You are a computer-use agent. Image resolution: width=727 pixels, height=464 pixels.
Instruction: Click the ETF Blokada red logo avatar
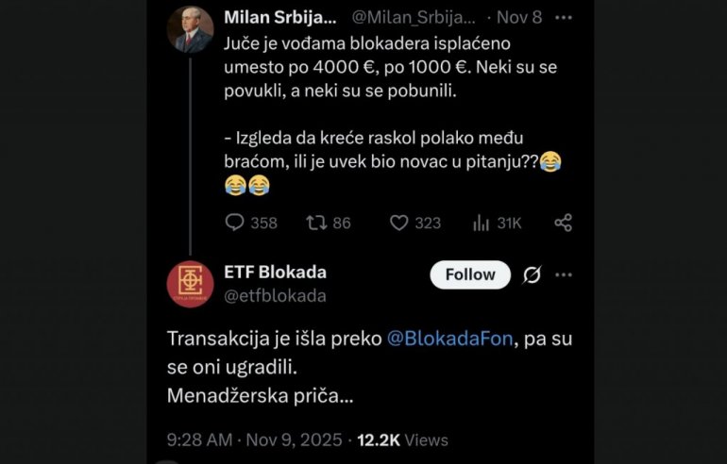click(190, 284)
